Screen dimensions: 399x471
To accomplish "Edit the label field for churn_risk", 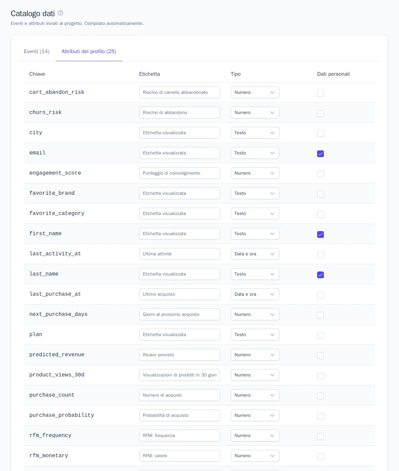I will tap(180, 113).
